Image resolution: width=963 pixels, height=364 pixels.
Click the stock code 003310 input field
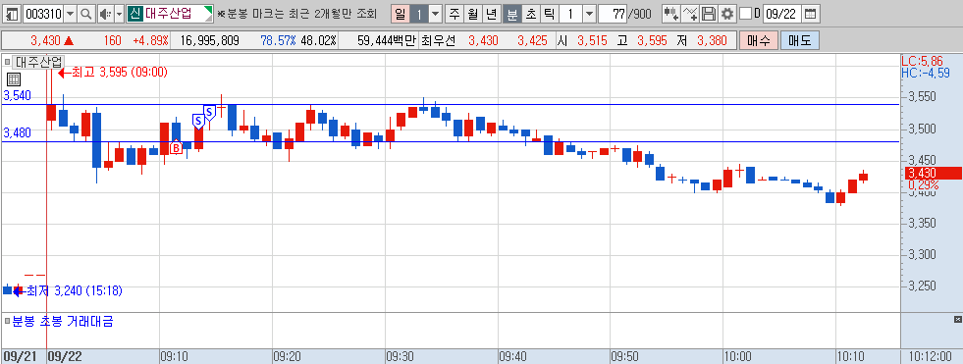pos(43,14)
